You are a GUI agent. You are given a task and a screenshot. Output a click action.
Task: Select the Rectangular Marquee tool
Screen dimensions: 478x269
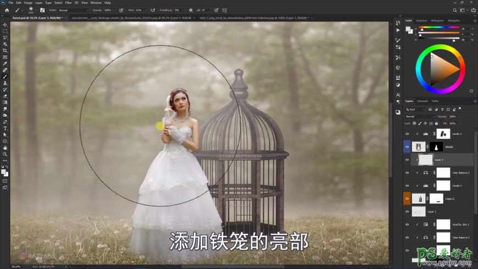5,31
